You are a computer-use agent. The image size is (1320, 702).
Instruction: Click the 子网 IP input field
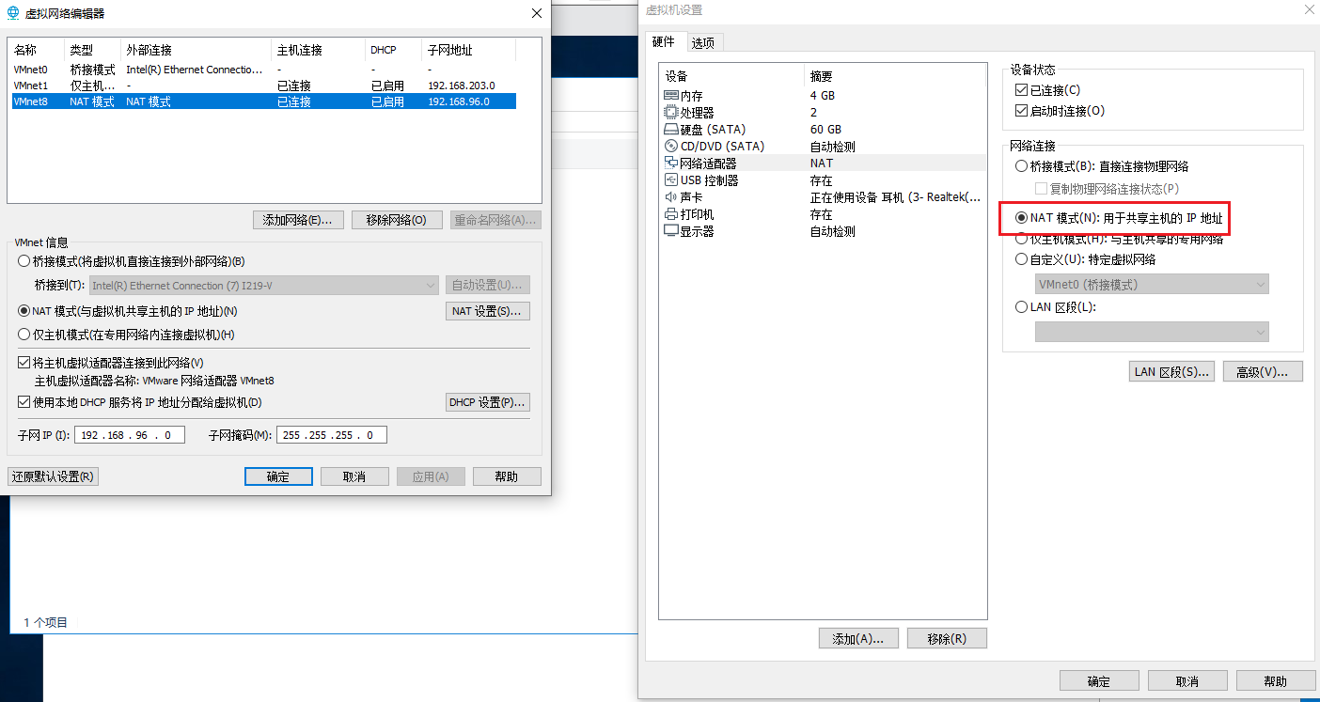130,435
